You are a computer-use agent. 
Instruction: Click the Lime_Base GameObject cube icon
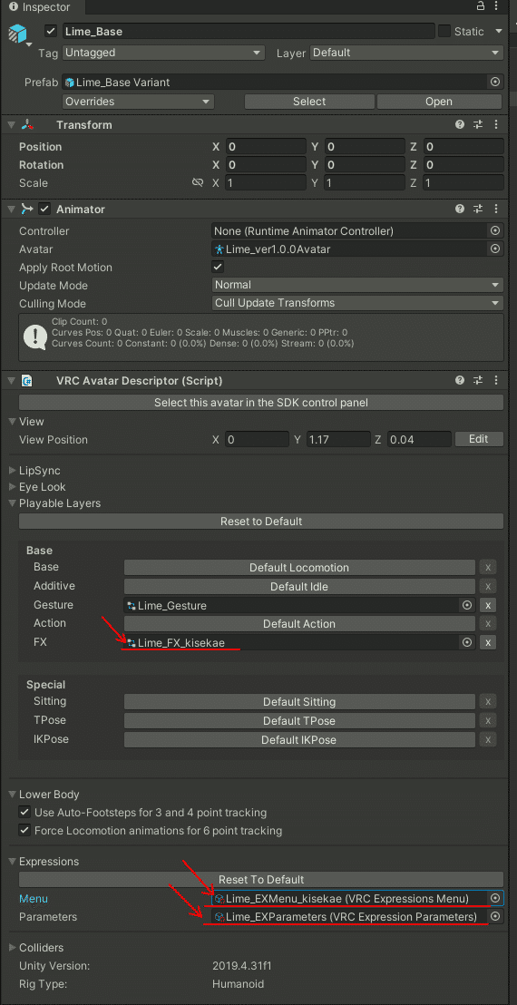[18, 34]
